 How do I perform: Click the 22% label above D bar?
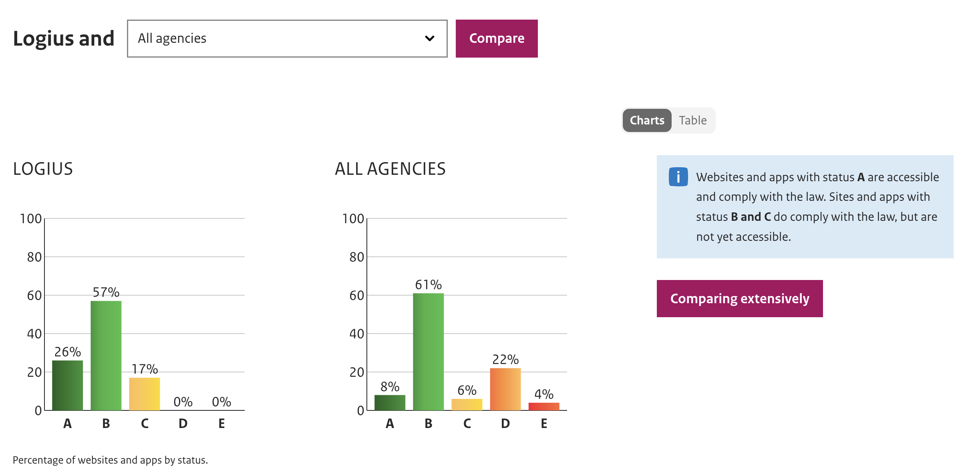505,359
